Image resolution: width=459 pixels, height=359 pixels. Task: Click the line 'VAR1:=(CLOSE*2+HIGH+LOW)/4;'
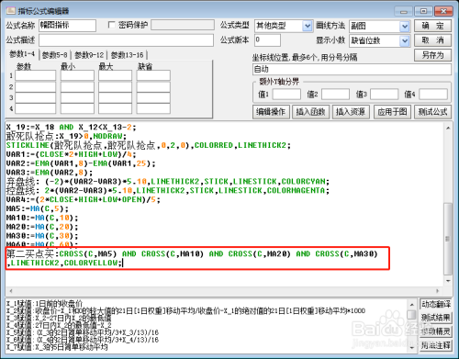tap(71, 154)
